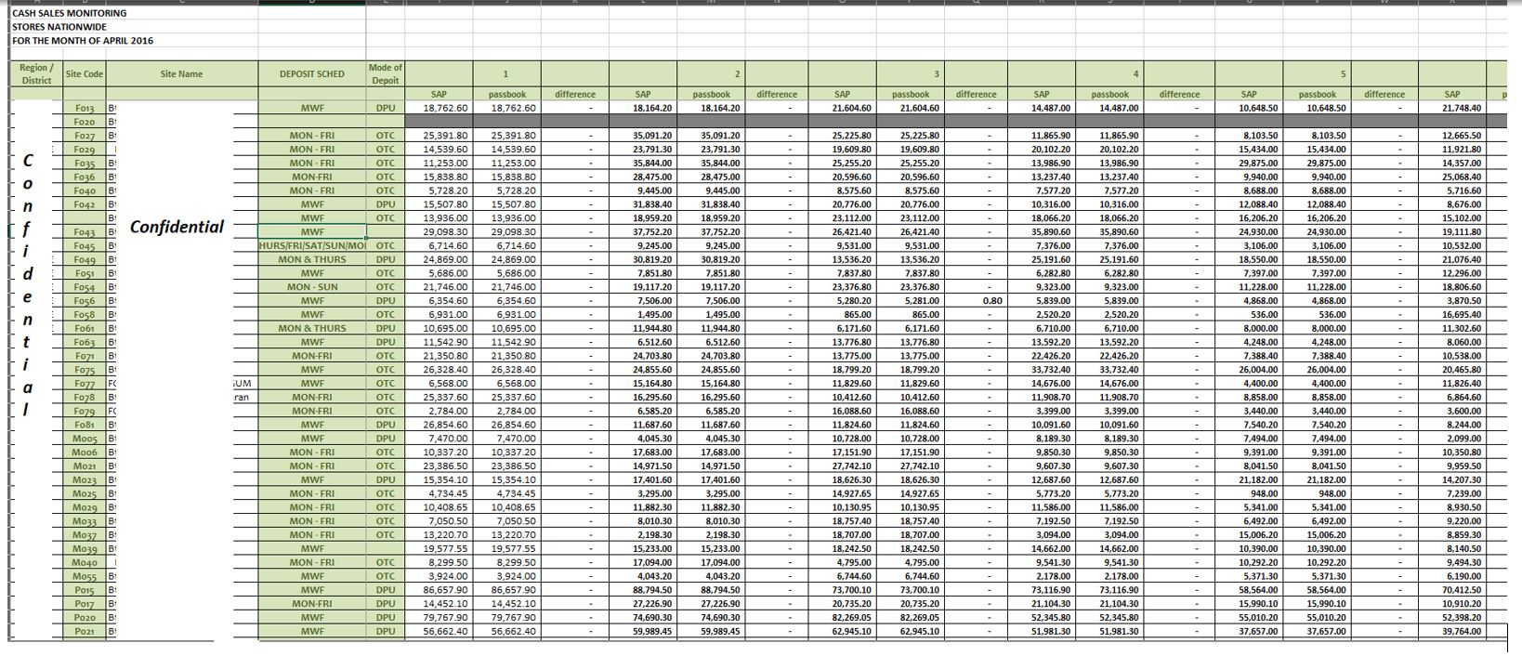Click the day 5 column header

pyautogui.click(x=1317, y=74)
